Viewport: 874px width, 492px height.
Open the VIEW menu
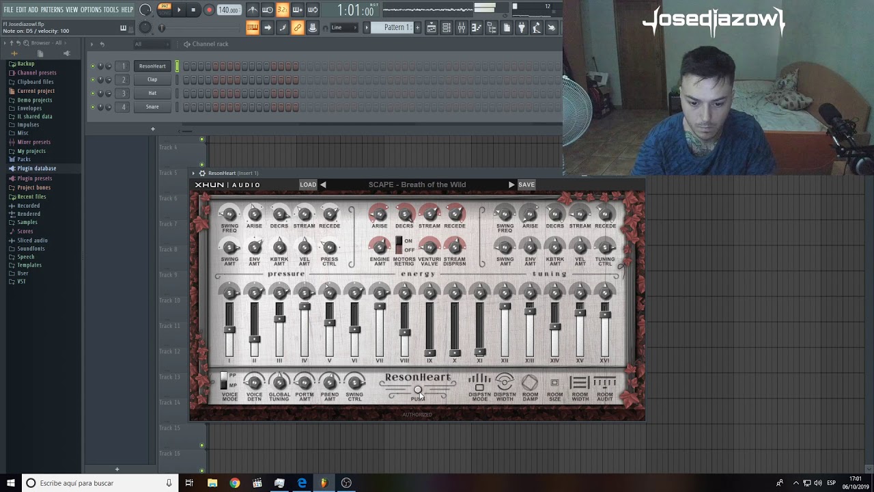coord(72,10)
